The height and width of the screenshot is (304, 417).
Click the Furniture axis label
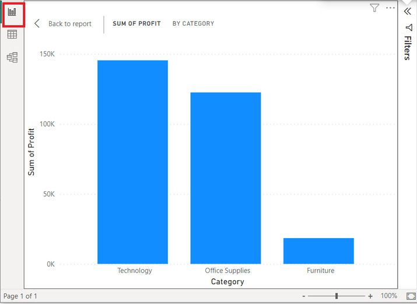[x=320, y=271]
